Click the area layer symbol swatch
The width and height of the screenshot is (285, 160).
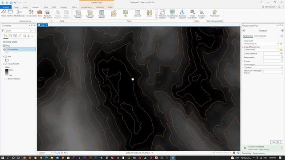coord(7,60)
